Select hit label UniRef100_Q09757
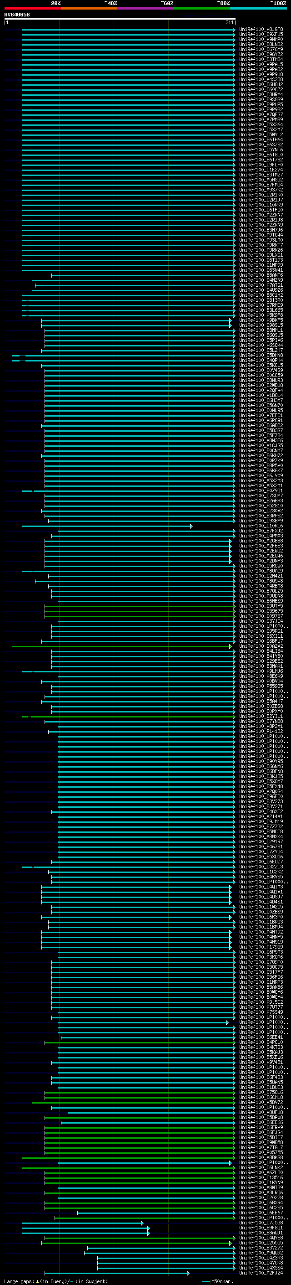Image resolution: width=291 pixels, height=1285 pixels. (x=261, y=617)
